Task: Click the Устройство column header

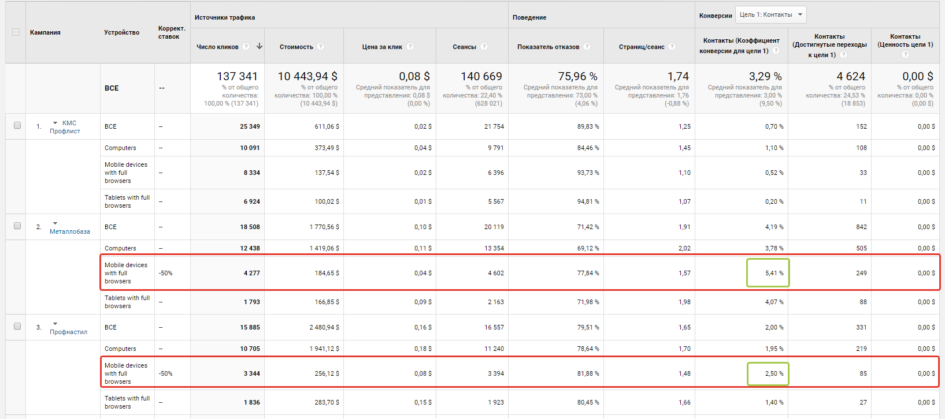Action: coord(121,32)
